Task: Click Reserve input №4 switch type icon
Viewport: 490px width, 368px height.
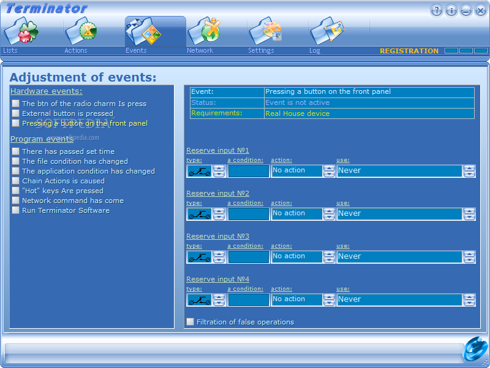Action: (x=200, y=300)
